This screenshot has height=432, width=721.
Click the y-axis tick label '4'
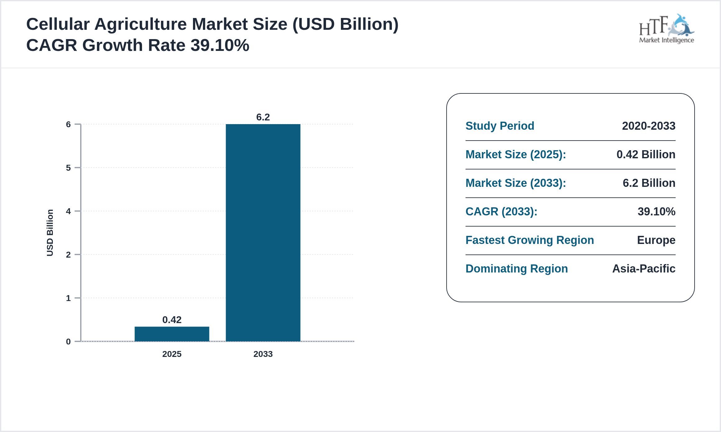(x=68, y=211)
